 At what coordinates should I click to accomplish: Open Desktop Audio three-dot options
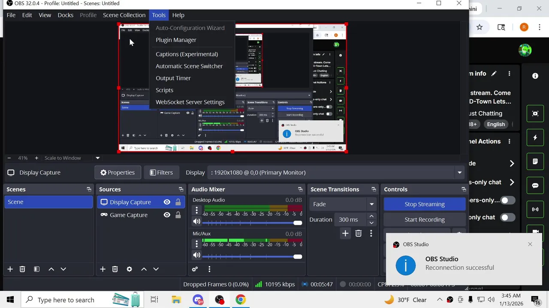[x=196, y=210]
